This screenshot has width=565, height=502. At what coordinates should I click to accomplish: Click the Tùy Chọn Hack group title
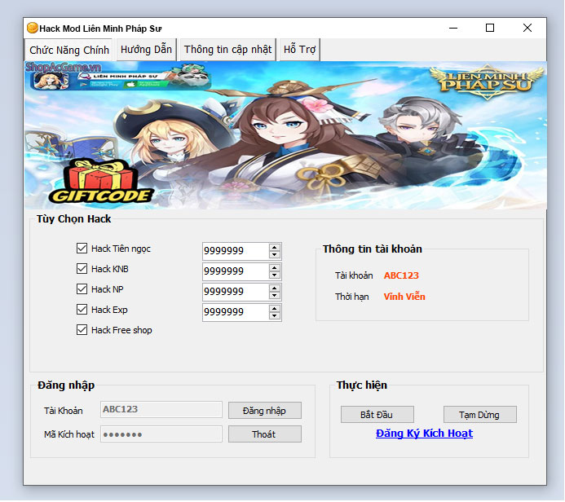pyautogui.click(x=74, y=219)
